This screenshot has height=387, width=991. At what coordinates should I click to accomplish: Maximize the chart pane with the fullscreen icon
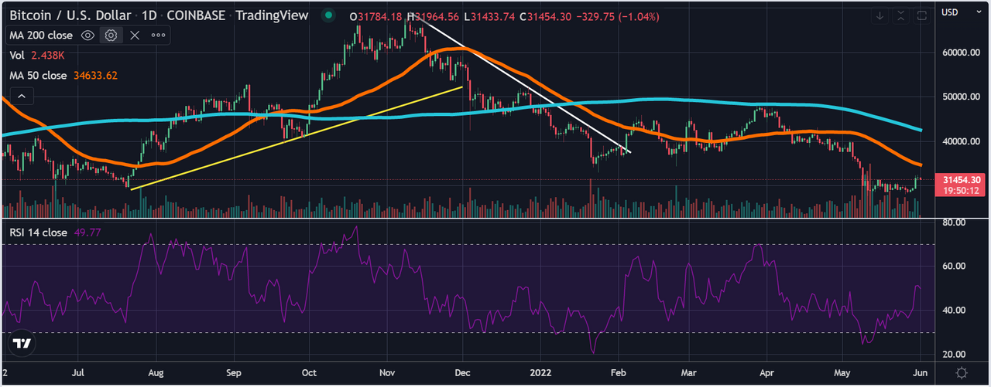click(921, 15)
